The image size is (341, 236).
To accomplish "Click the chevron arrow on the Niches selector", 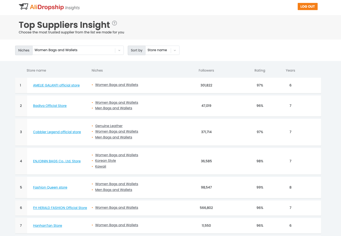I will 119,50.
